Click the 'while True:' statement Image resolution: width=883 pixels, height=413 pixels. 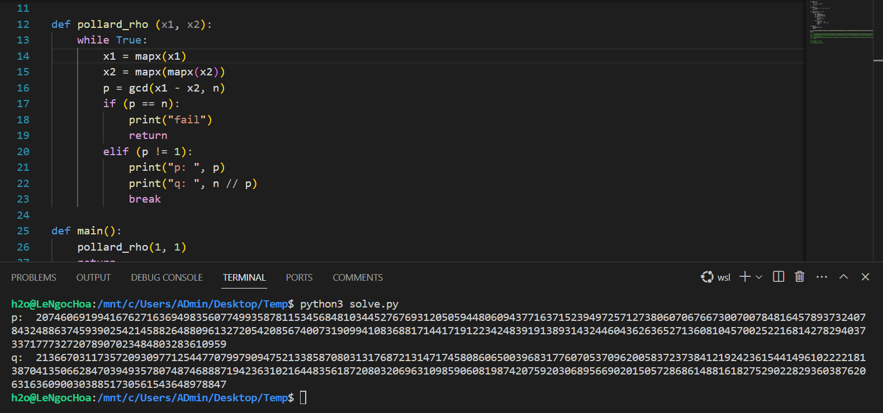coord(112,40)
